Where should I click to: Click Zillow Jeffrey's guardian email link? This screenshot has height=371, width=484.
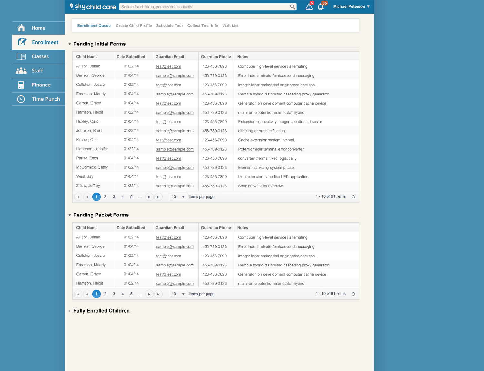pos(175,186)
